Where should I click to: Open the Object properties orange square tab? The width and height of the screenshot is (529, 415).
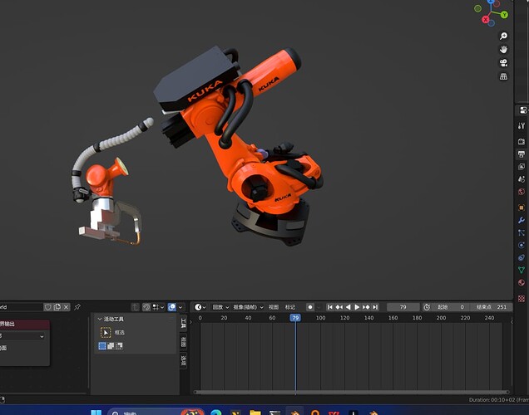pyautogui.click(x=522, y=207)
